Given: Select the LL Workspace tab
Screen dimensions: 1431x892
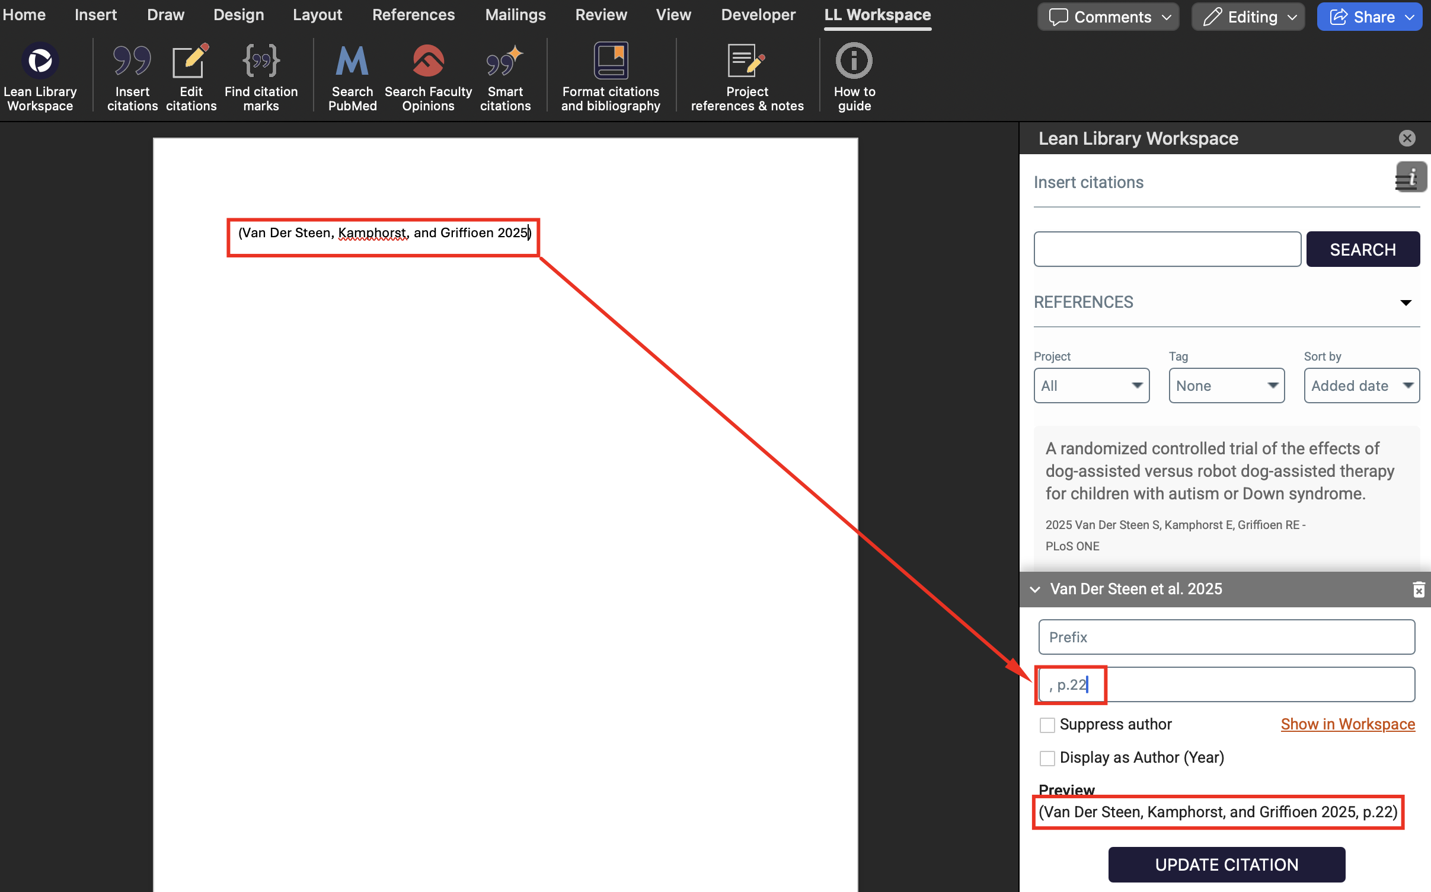Looking at the screenshot, I should click(x=877, y=14).
